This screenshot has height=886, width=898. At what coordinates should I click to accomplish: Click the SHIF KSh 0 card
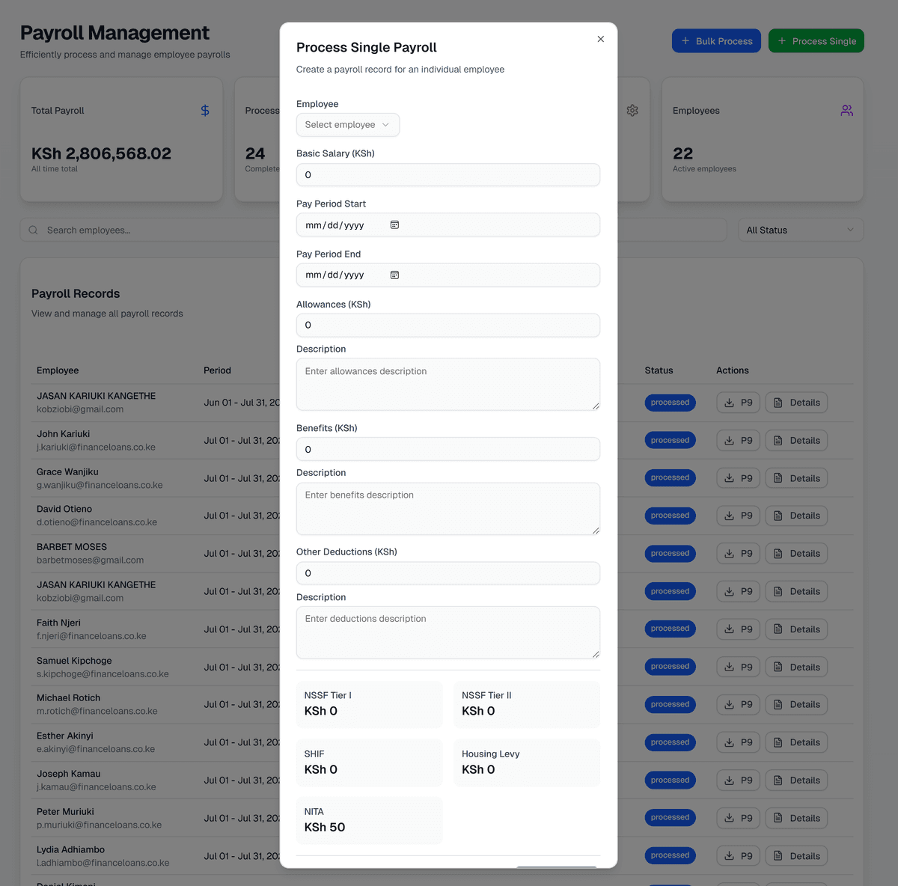pyautogui.click(x=370, y=763)
